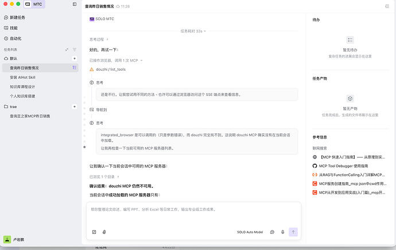Viewport: 396px width, 250px height.
Task: Open 新建任务 to start a new task
Action: [x=14, y=17]
